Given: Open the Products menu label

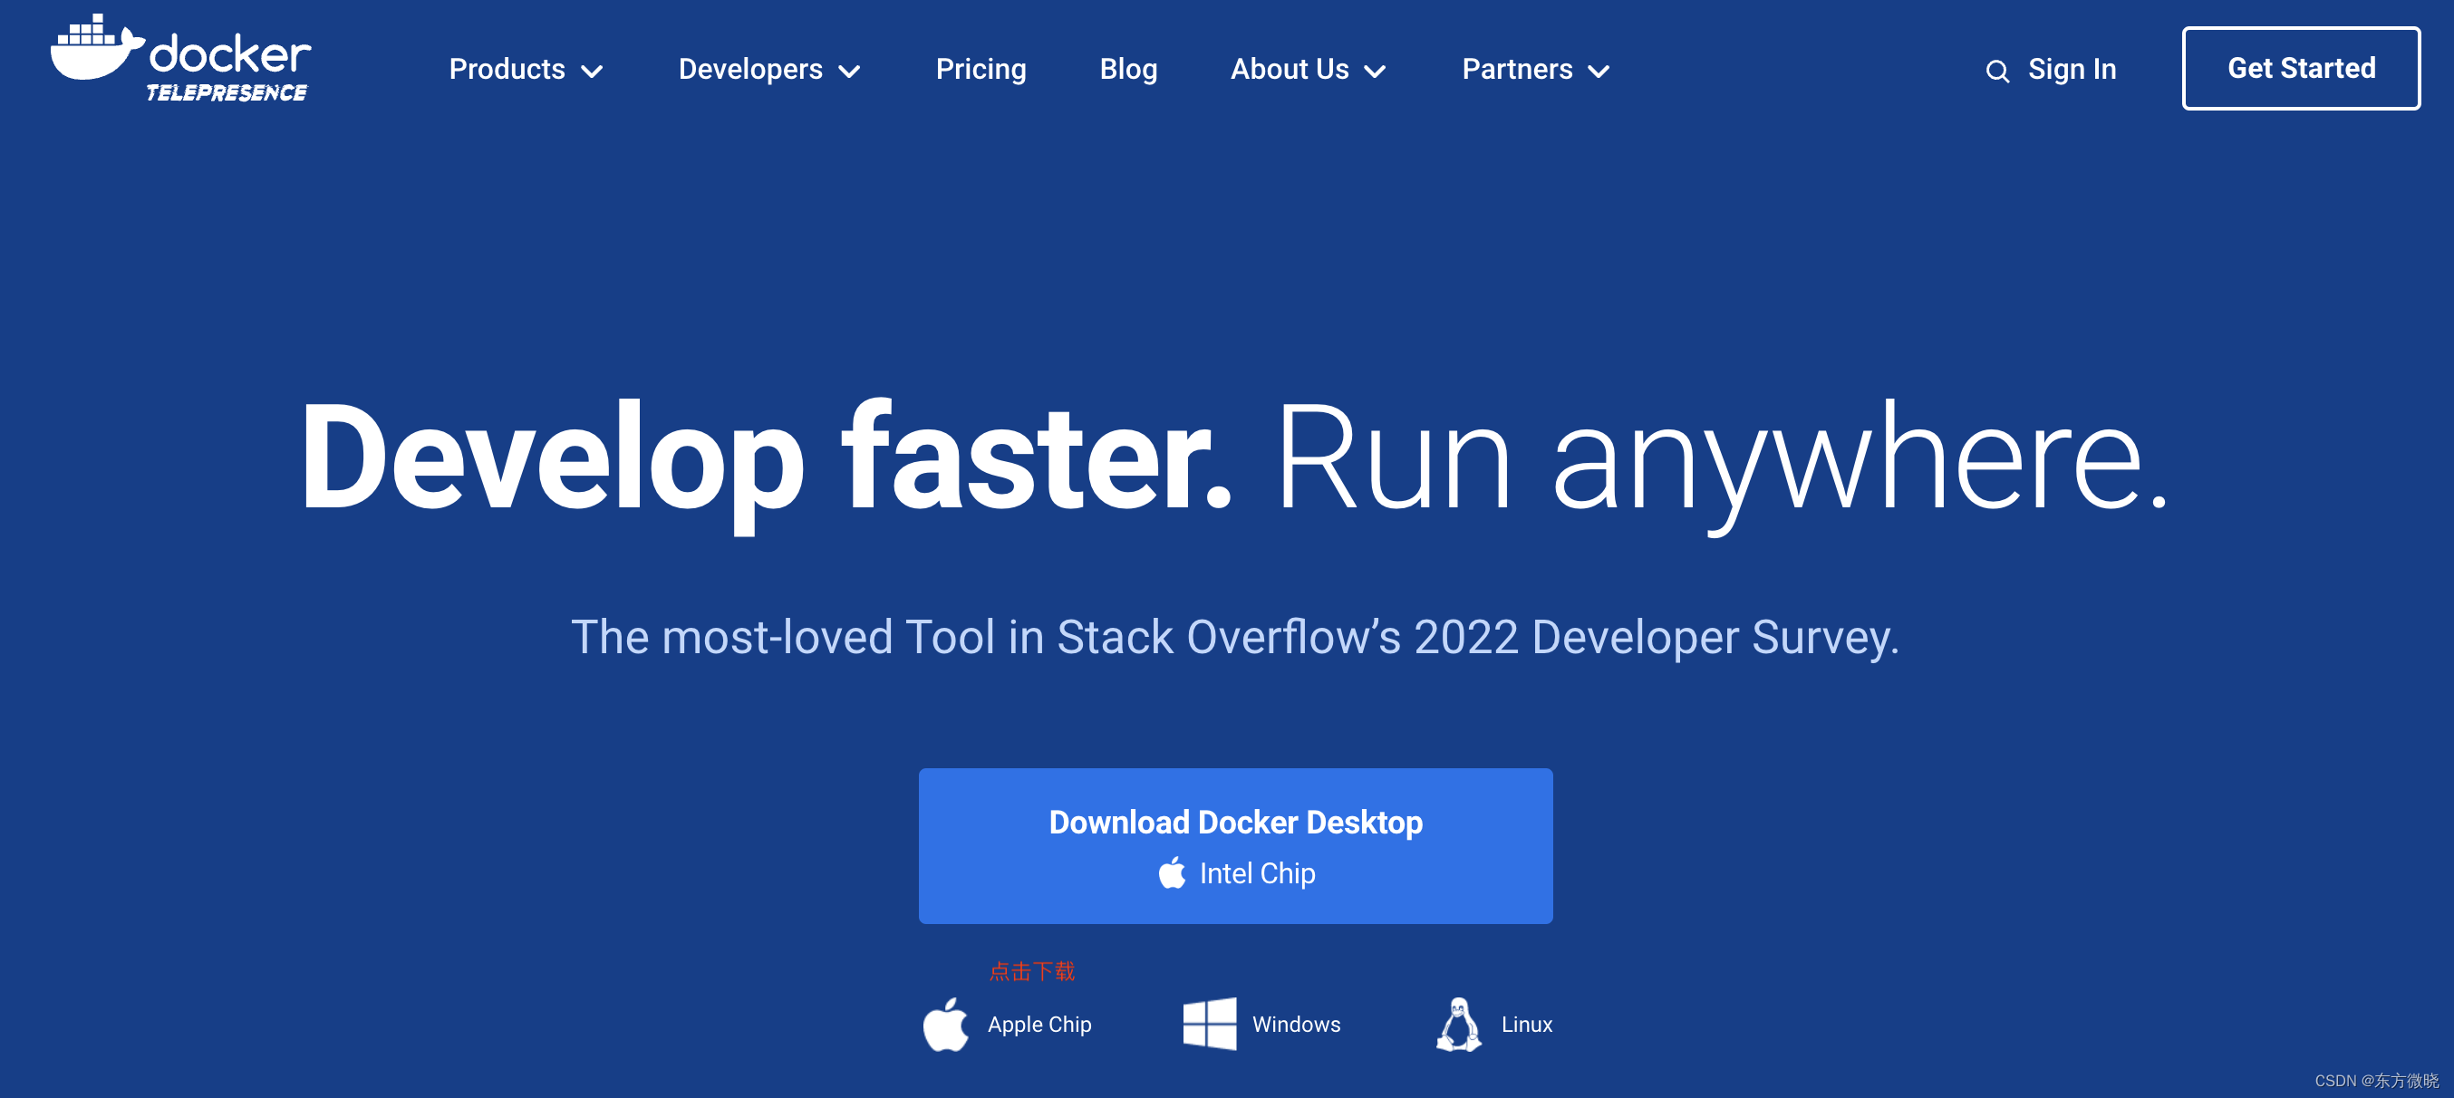Looking at the screenshot, I should 507,70.
